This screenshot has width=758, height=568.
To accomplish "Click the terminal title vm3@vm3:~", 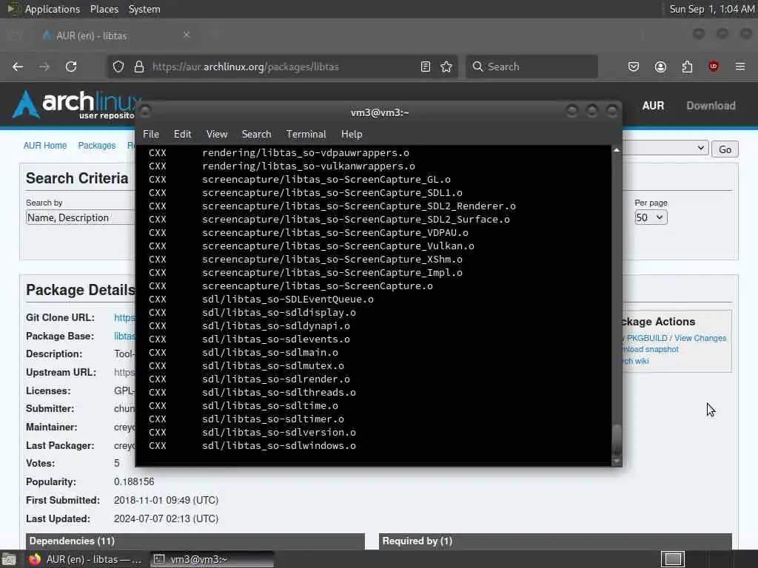I will pyautogui.click(x=380, y=112).
